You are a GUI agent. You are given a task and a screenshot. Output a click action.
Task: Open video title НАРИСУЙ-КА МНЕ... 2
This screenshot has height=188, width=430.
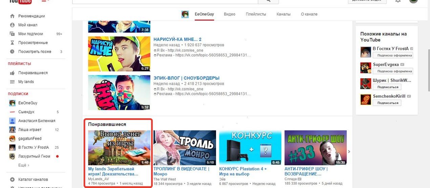(x=177, y=39)
